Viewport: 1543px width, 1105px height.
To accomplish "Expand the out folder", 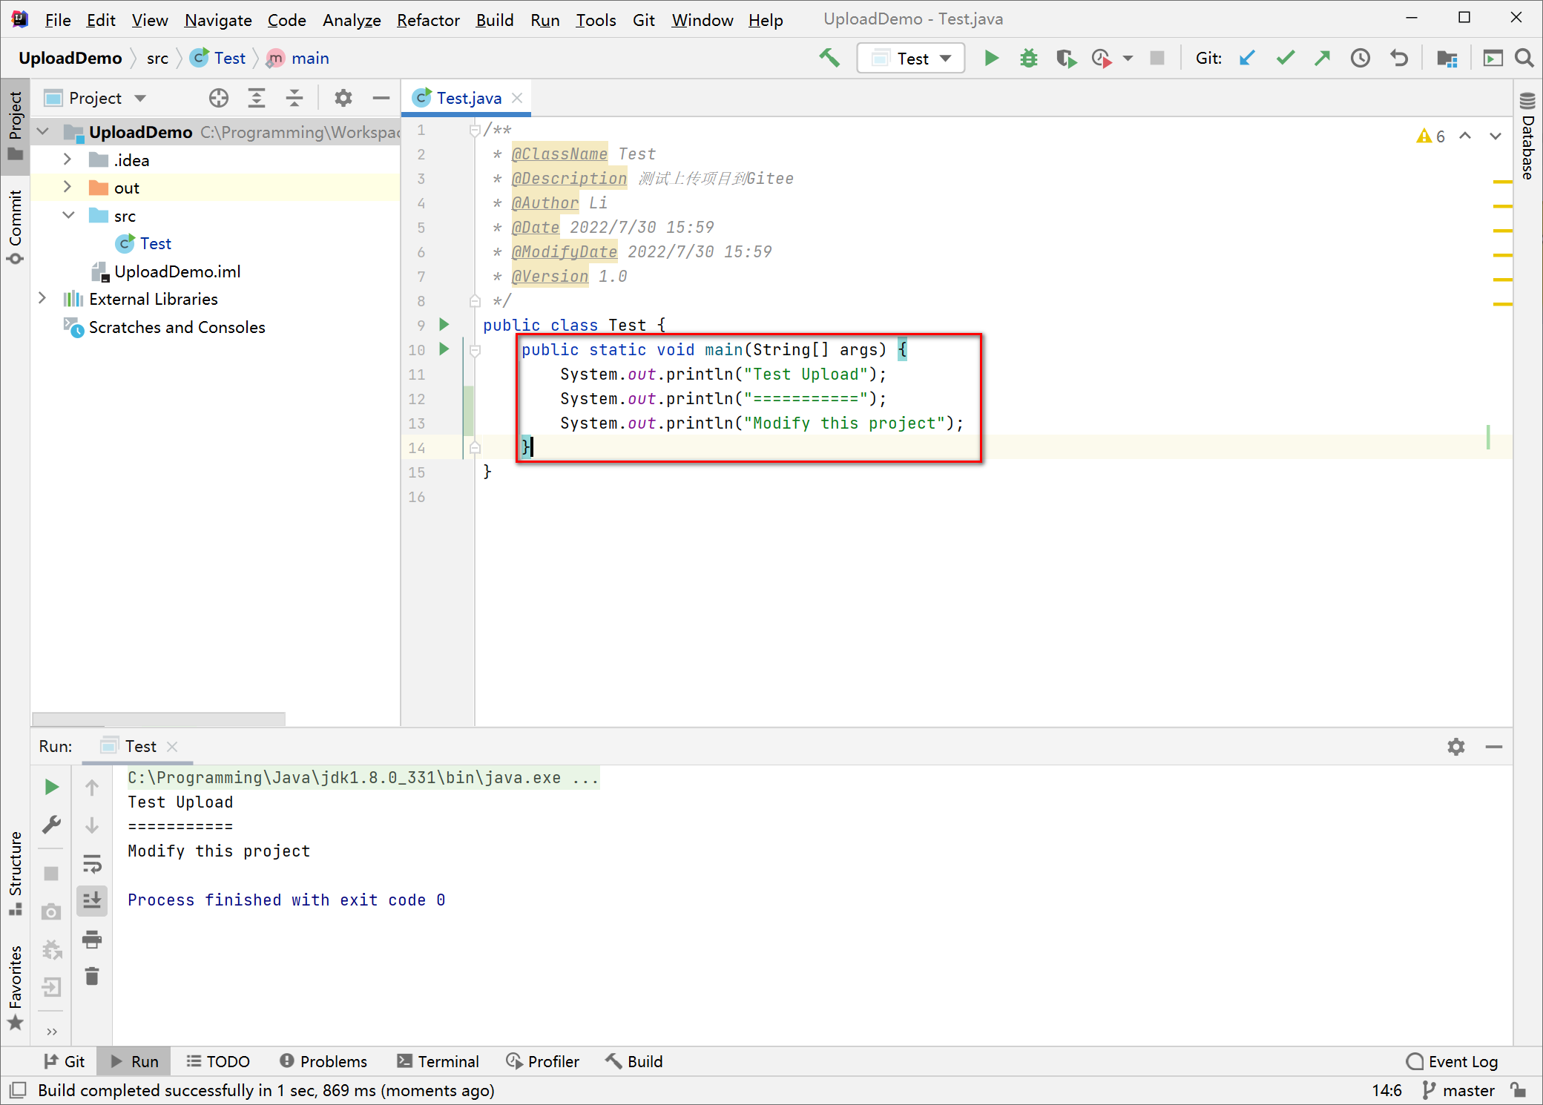I will pos(68,188).
